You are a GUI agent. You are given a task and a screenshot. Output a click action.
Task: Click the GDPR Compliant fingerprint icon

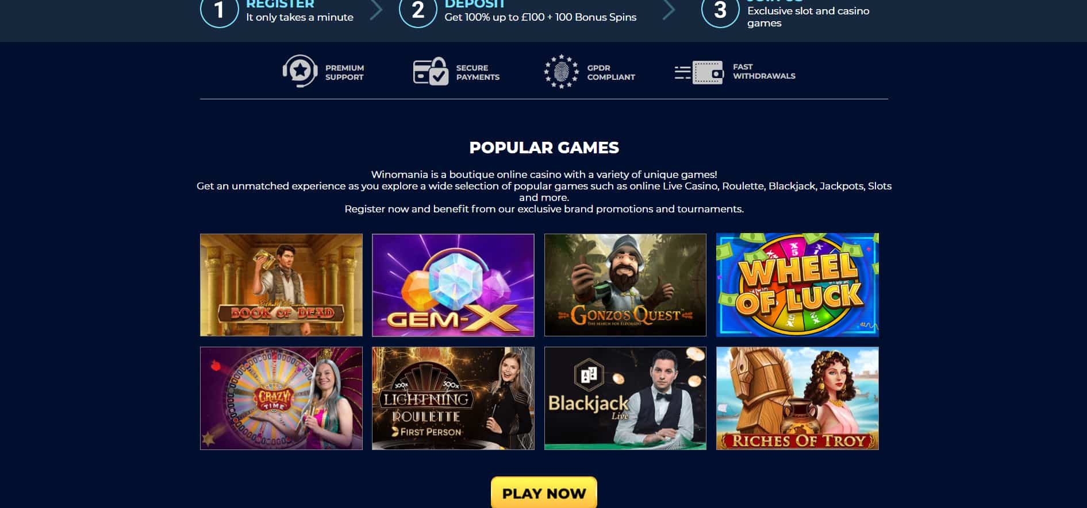561,71
